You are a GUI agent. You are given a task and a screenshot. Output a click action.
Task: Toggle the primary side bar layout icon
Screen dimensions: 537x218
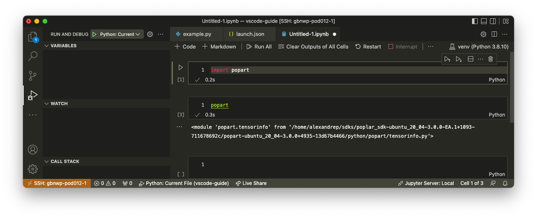tap(474, 21)
